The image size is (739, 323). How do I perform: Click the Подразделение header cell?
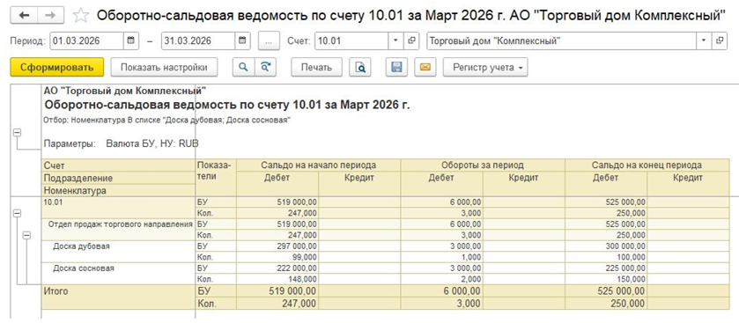[x=118, y=179]
